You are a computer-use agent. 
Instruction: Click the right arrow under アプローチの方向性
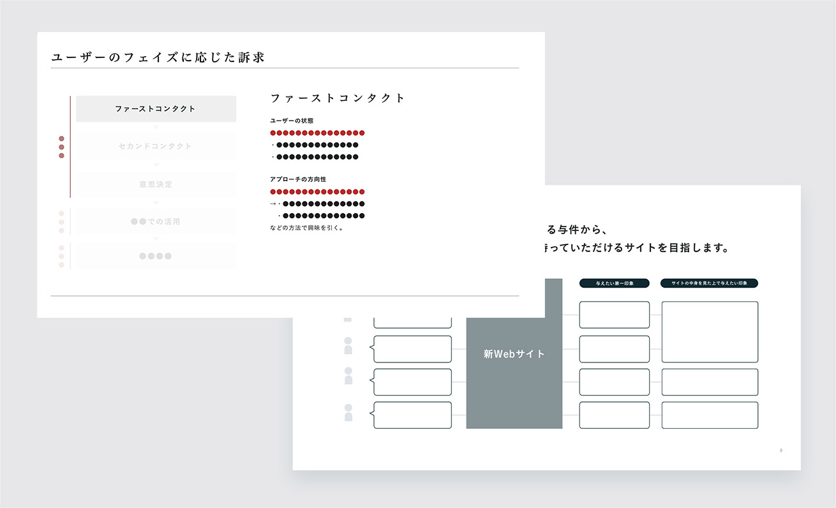pyautogui.click(x=272, y=204)
